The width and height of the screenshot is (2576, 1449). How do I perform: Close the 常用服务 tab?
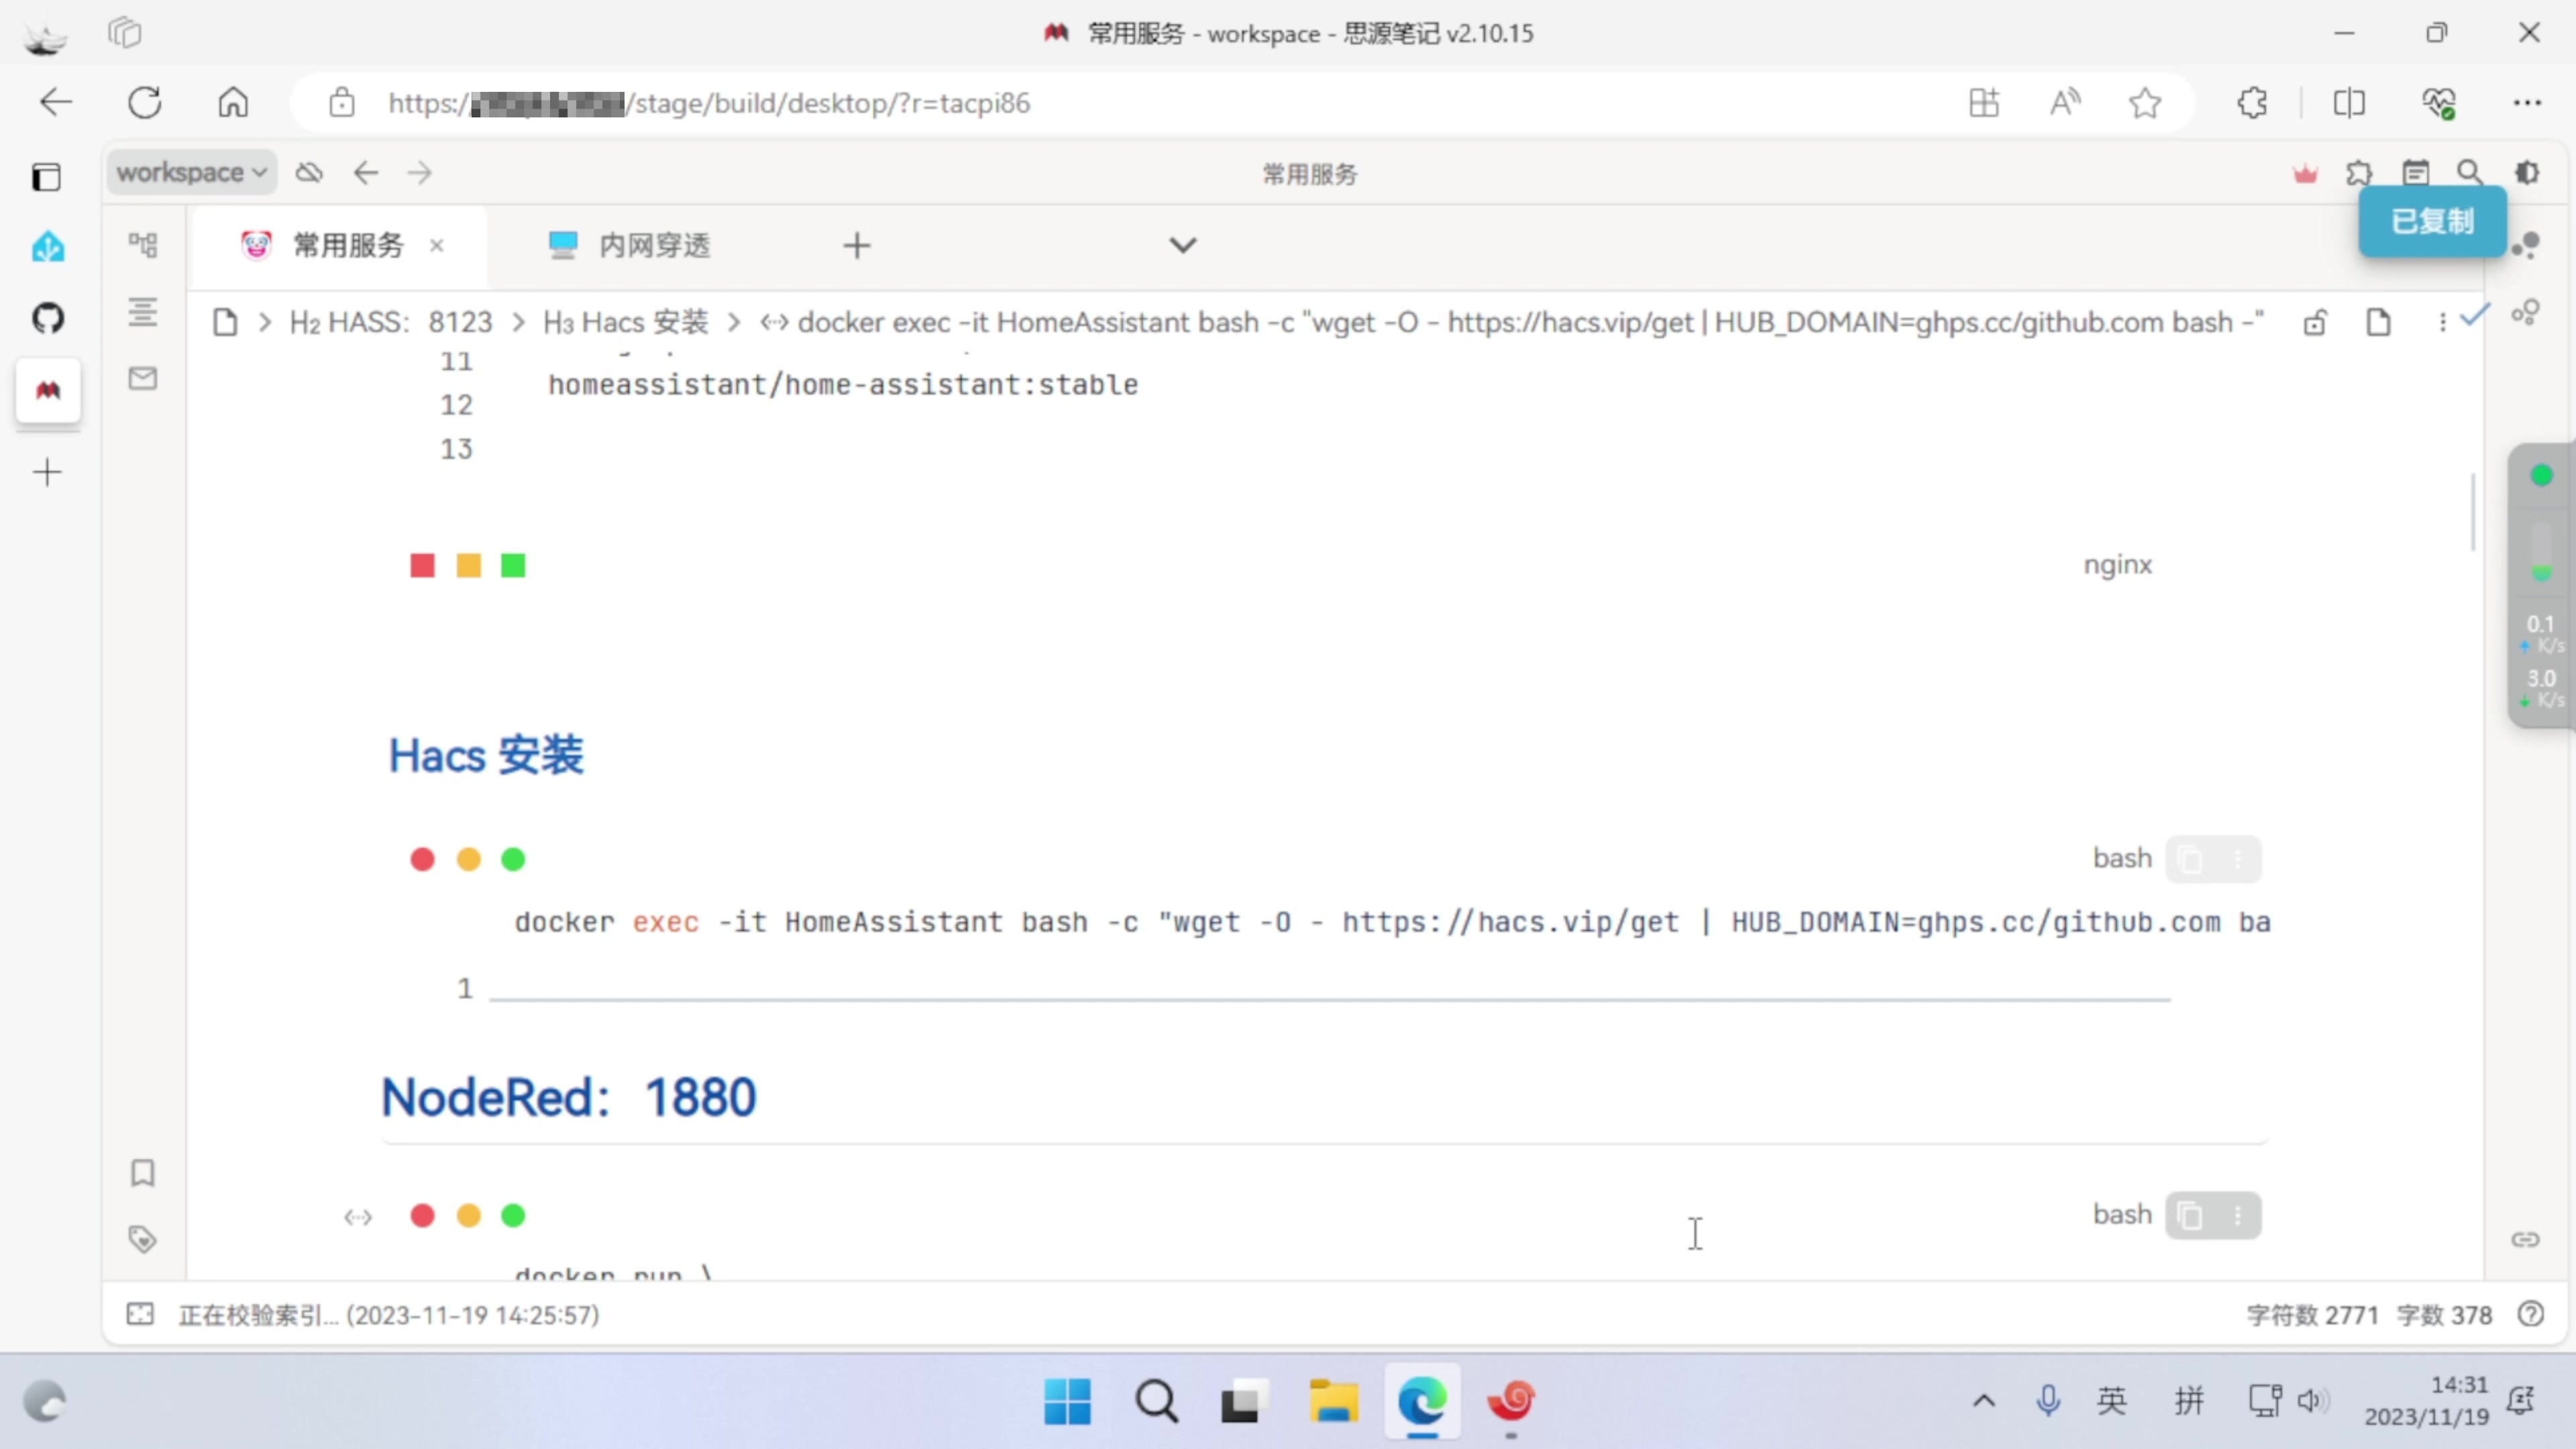tap(437, 245)
